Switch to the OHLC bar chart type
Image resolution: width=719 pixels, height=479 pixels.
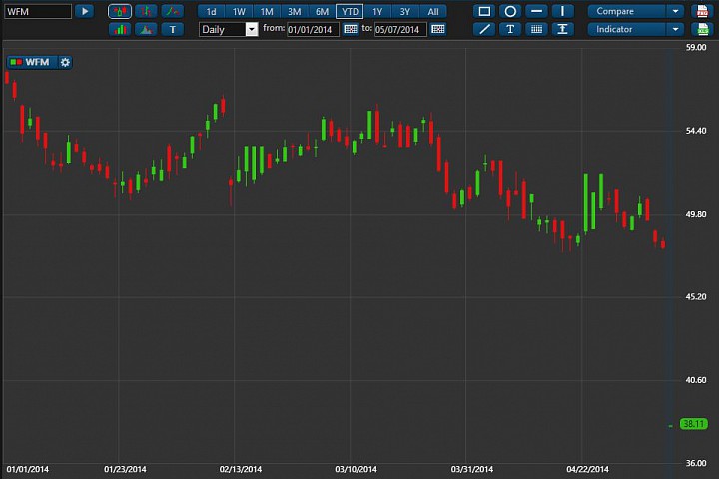point(146,11)
